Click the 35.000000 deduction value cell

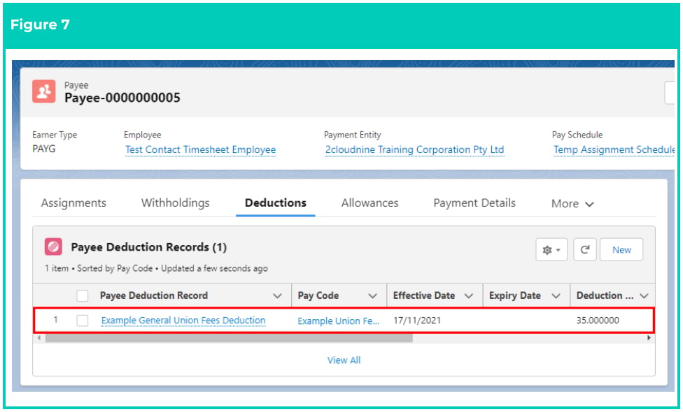(598, 321)
